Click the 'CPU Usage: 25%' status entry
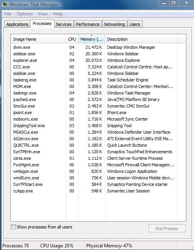The width and height of the screenshot is (194, 250). 57,246
